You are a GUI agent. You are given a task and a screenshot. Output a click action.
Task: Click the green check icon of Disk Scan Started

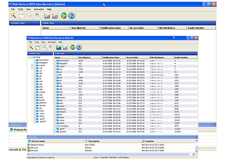tap(29, 148)
